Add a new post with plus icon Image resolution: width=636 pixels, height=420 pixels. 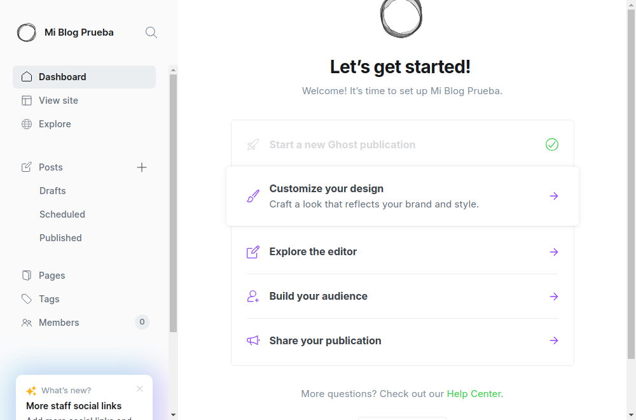[x=142, y=167]
